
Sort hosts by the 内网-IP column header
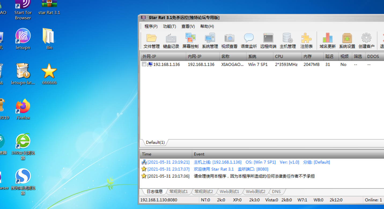point(202,56)
